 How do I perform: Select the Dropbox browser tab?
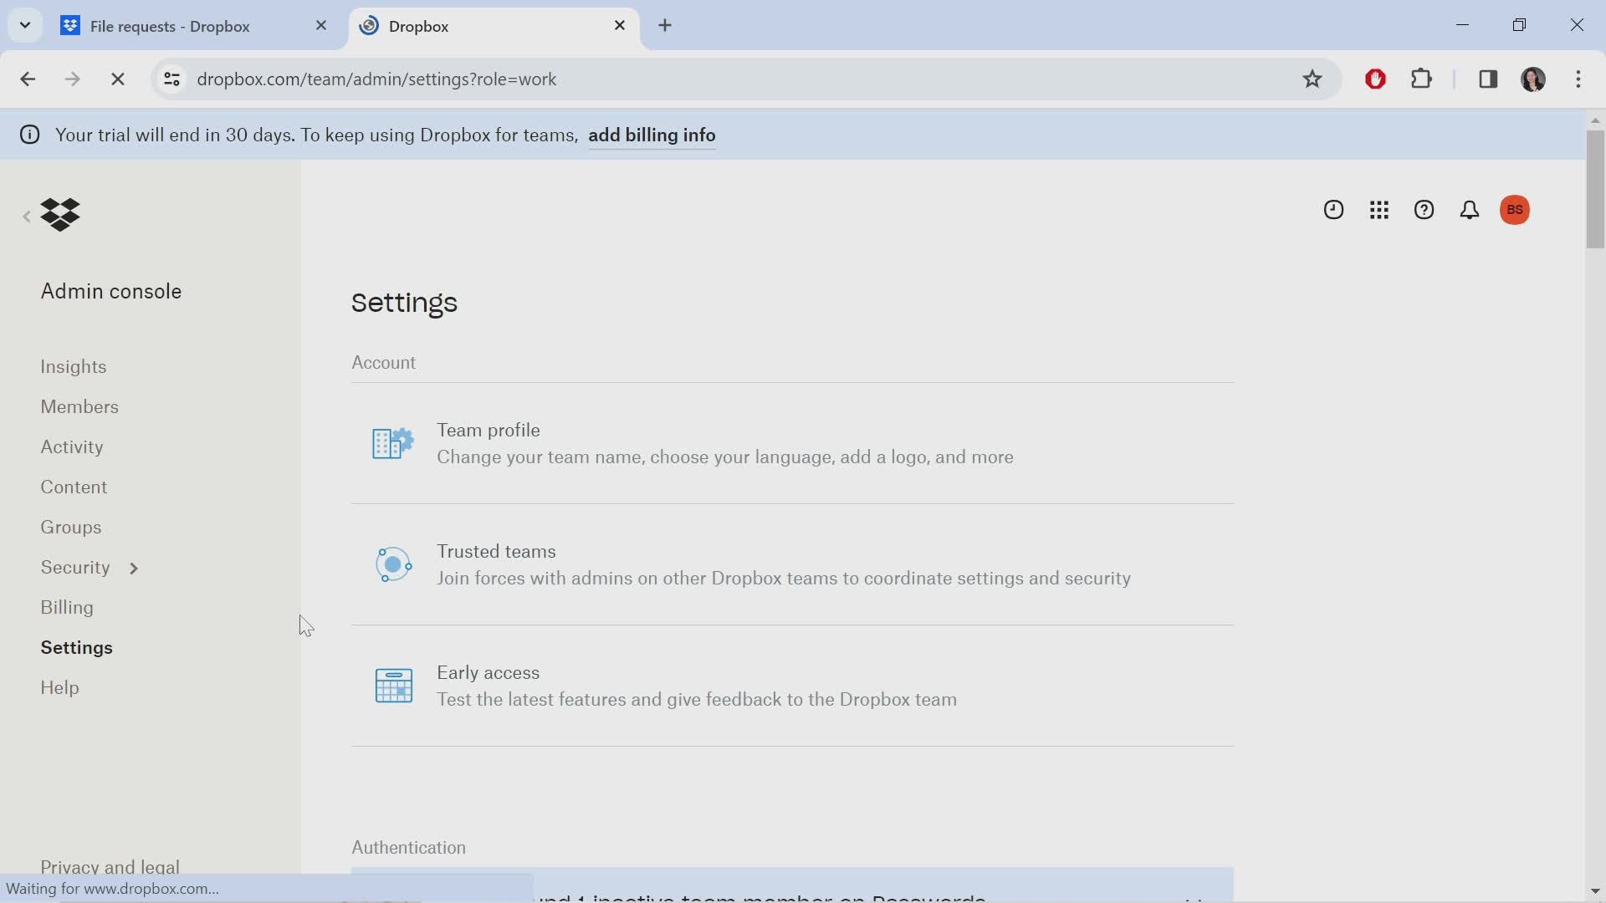[494, 26]
